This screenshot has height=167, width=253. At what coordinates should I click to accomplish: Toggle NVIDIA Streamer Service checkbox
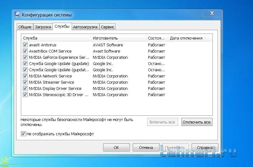(x=25, y=82)
